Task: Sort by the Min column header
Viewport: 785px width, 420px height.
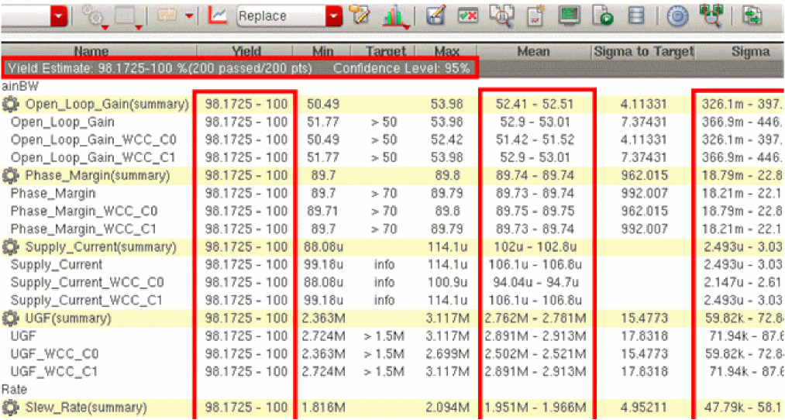Action: tap(322, 51)
